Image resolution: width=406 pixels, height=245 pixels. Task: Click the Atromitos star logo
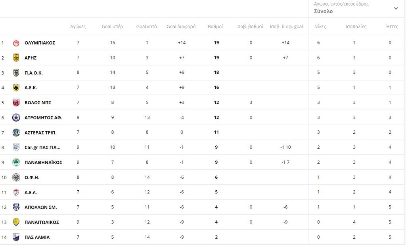coord(16,118)
